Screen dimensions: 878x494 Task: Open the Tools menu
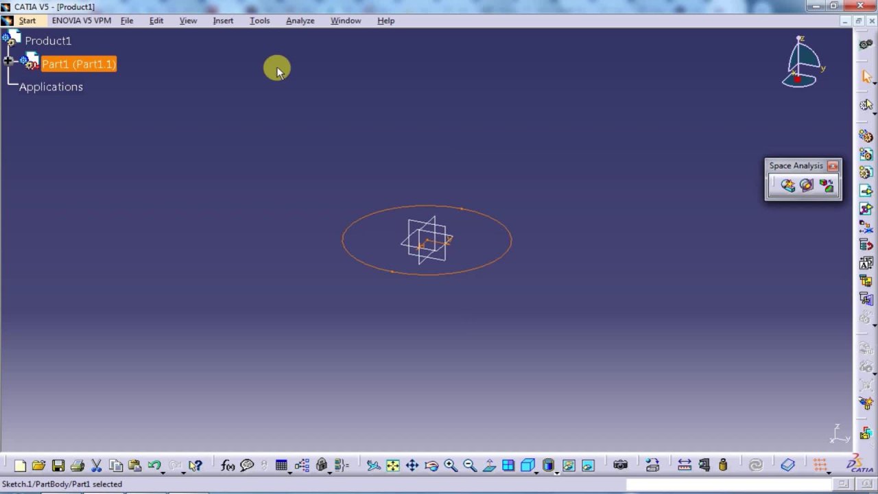tap(259, 21)
